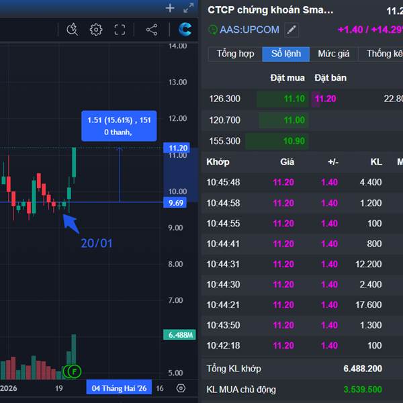403x403 pixels.
Task: Switch to the Tổng hợp tab
Action: coord(235,54)
